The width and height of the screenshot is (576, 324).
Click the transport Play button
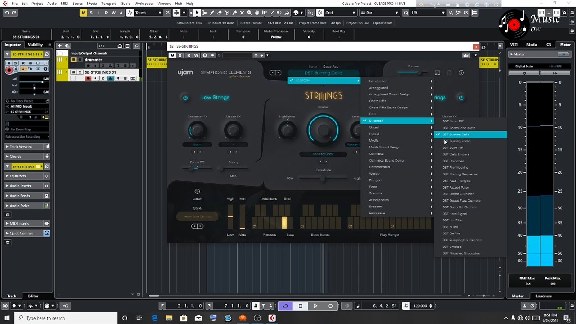click(x=315, y=306)
